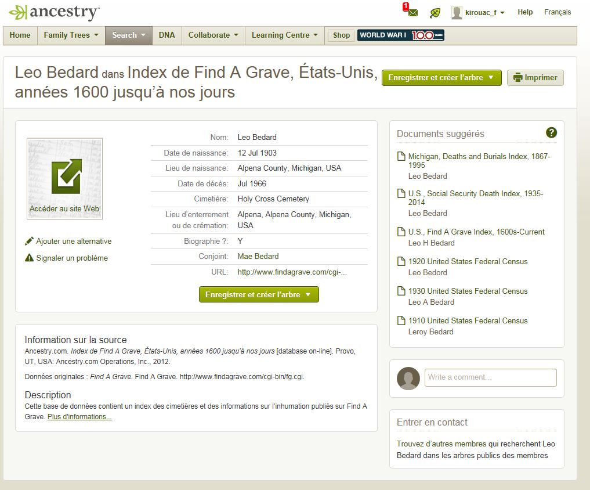Image resolution: width=590 pixels, height=490 pixels.
Task: Click the name Leo Bedord
Action: click(428, 272)
